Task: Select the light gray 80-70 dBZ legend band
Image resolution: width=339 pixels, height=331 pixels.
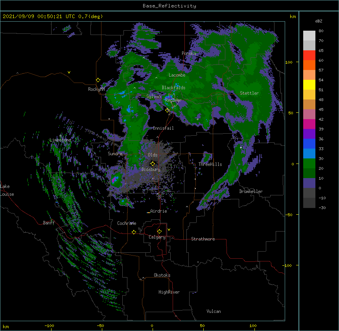Action: click(x=309, y=36)
